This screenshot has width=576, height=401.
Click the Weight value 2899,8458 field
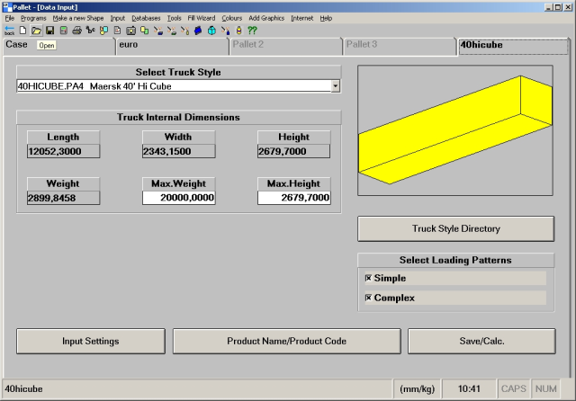[x=63, y=198]
